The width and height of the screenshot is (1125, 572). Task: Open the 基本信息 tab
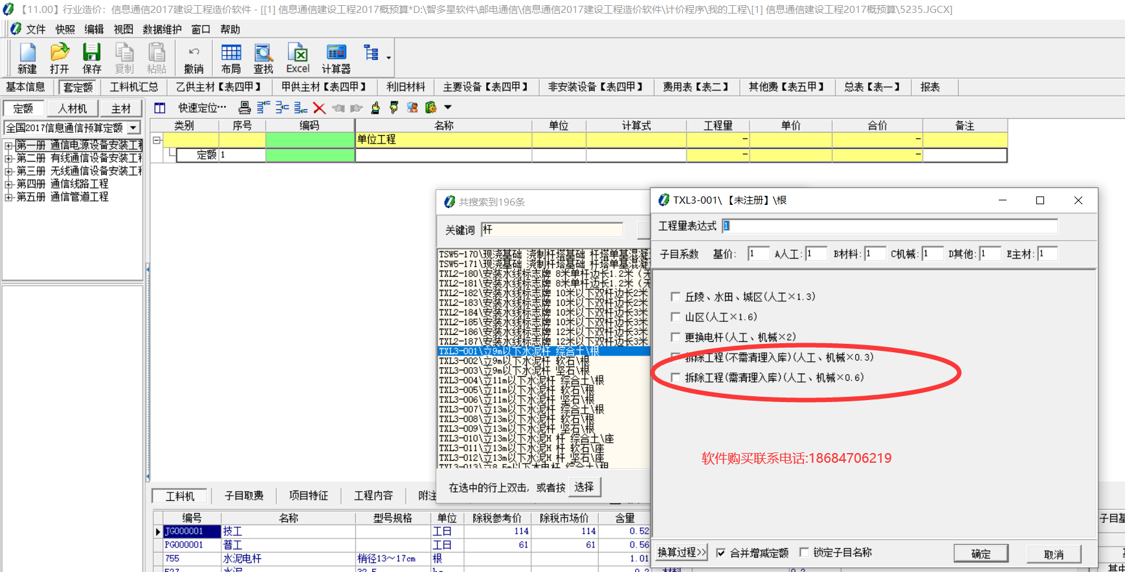(x=26, y=87)
